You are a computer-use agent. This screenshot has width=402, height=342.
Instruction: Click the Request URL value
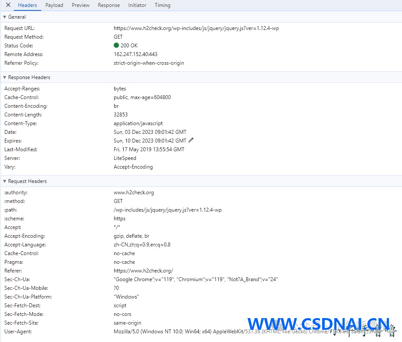(x=196, y=28)
